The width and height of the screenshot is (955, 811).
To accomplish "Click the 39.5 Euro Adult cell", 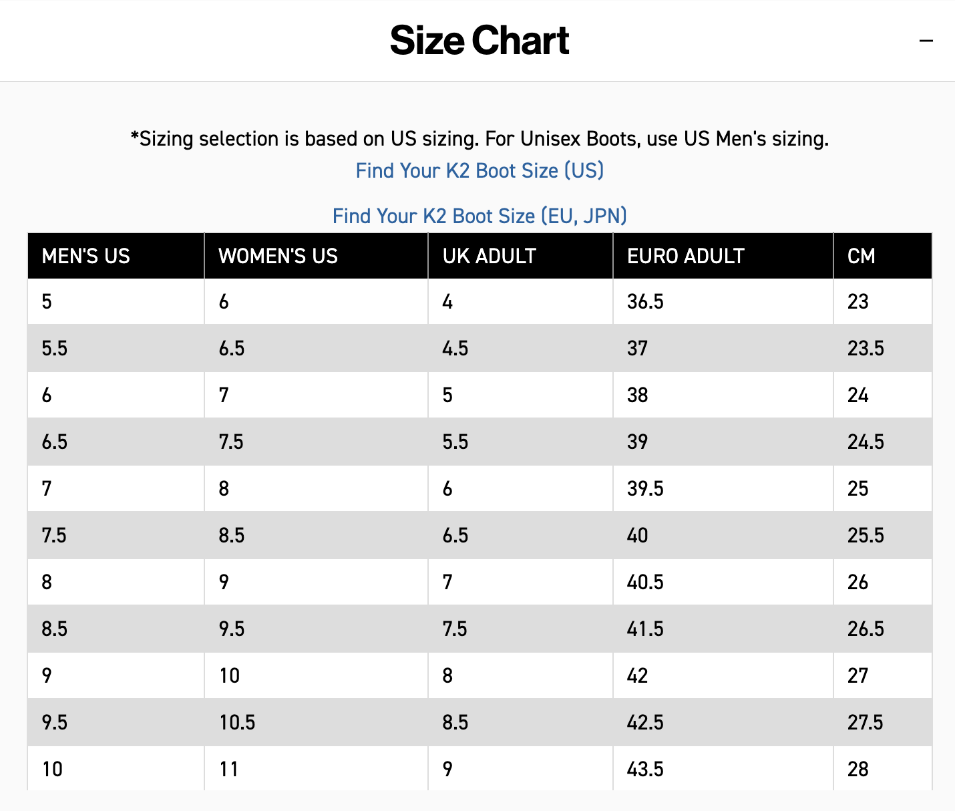I will pos(645,488).
